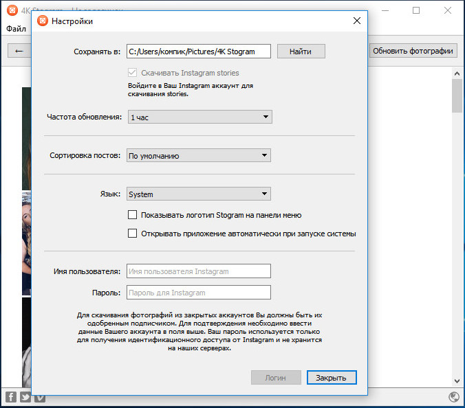The height and width of the screenshot is (408, 465).
Task: Open the Язык dropdown
Action: coord(199,194)
